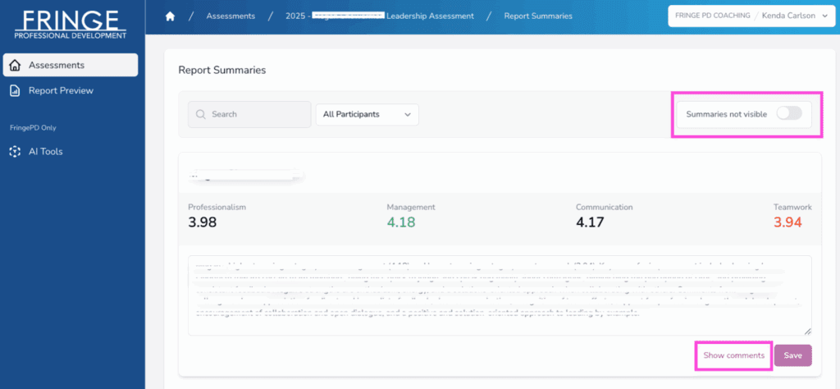
Task: Click the Professionalism score 3.98
Action: [202, 222]
